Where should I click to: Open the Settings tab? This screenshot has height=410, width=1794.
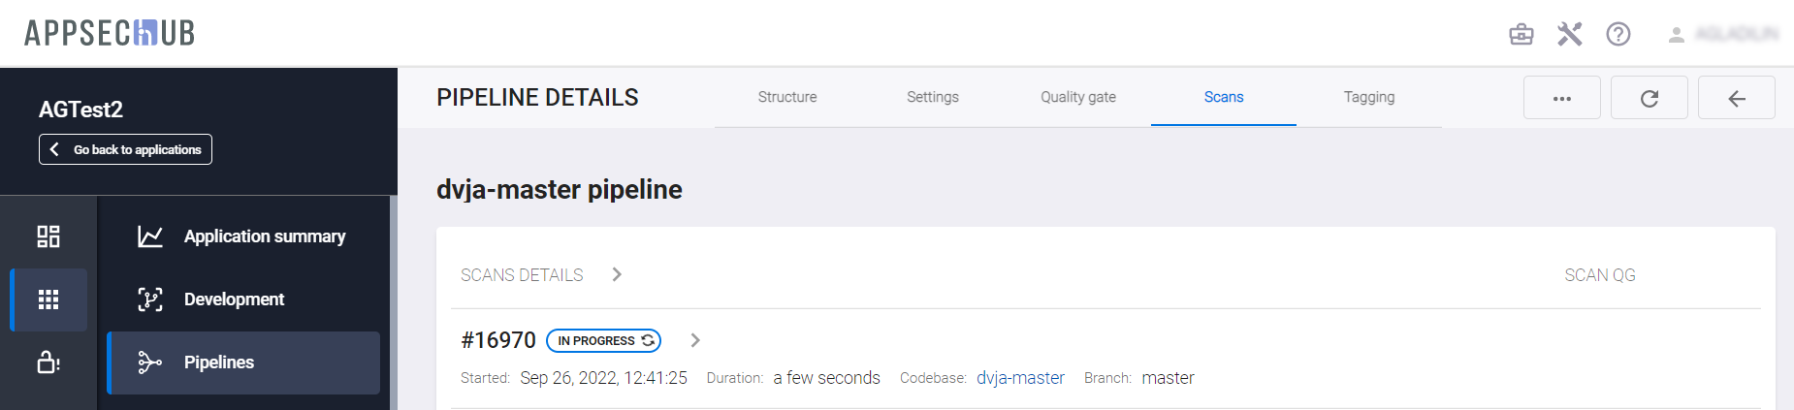[933, 97]
